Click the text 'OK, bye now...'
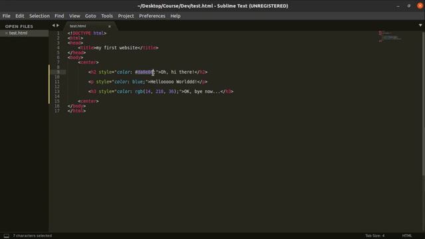 pos(202,92)
